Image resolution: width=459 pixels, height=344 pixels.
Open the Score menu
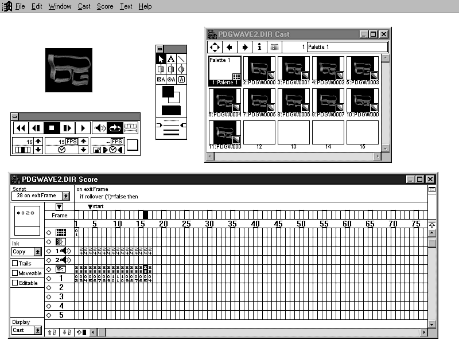[x=105, y=6]
